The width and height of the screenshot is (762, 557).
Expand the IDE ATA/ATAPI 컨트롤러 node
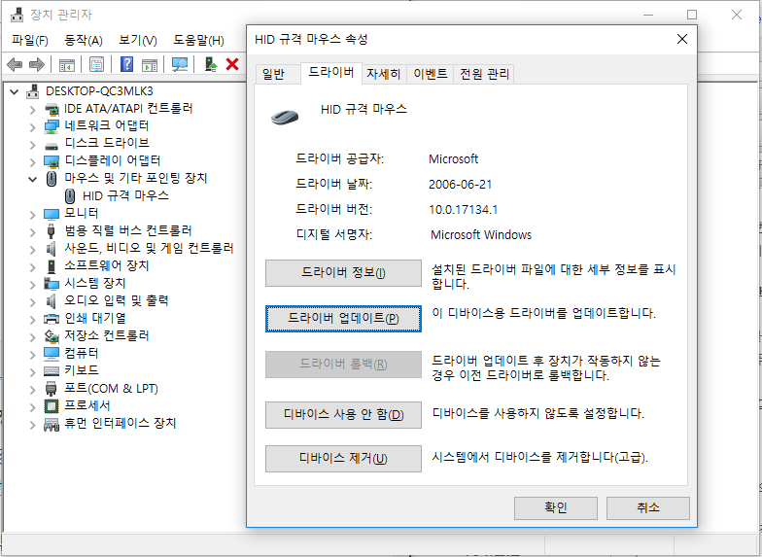click(x=33, y=110)
